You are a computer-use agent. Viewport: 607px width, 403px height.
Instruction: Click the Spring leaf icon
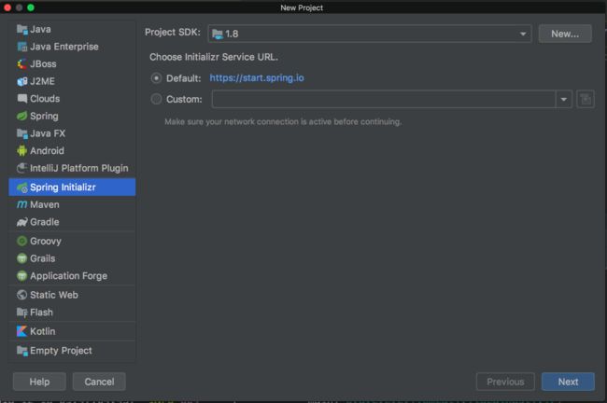pyautogui.click(x=22, y=116)
